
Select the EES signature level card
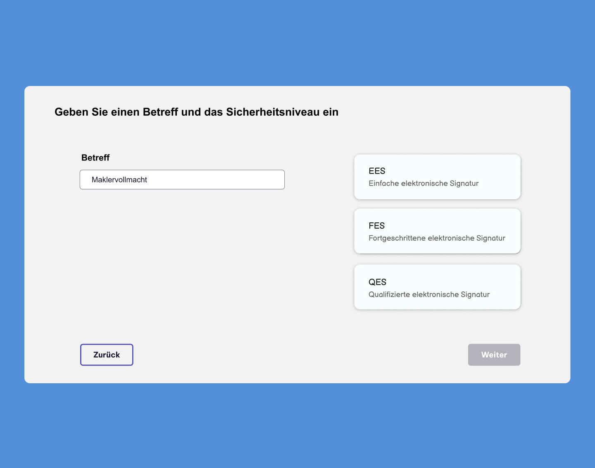point(437,177)
